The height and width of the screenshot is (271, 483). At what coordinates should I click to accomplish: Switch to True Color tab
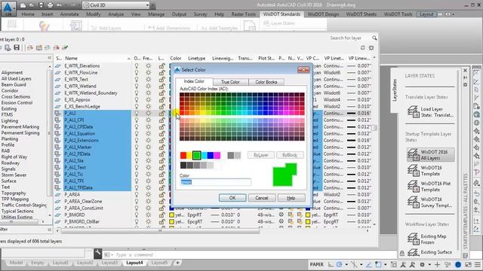pos(230,82)
